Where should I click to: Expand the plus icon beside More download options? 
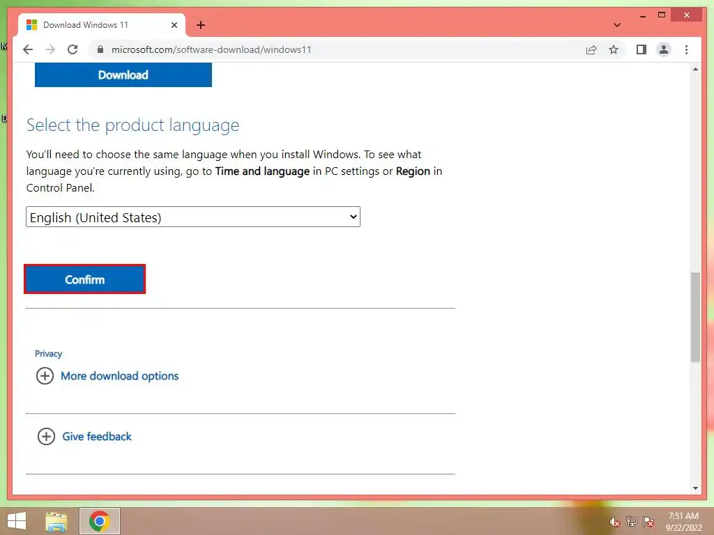[x=45, y=375]
